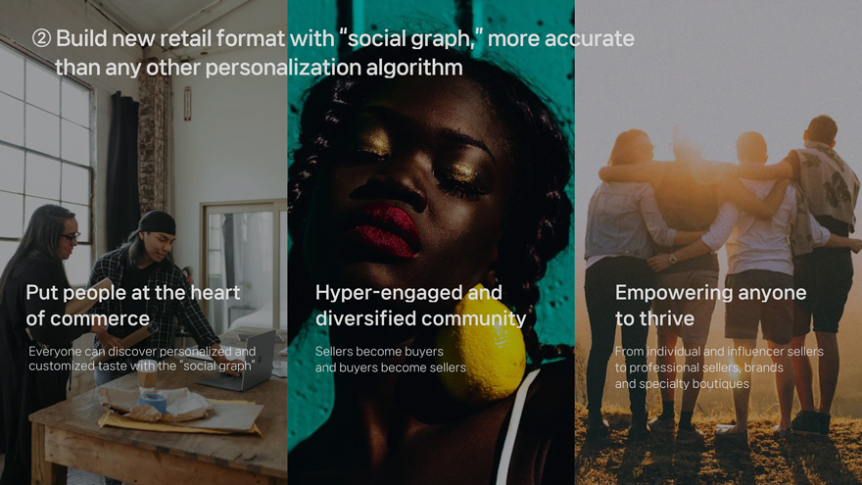The width and height of the screenshot is (862, 485).
Task: Click the 'and specialty boutiques' text line
Action: pos(682,384)
